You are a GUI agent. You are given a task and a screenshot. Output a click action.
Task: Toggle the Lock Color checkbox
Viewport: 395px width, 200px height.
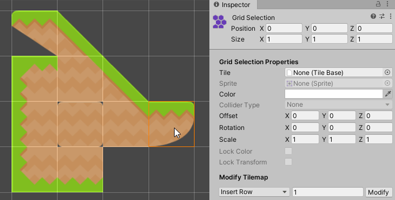pyautogui.click(x=288, y=151)
